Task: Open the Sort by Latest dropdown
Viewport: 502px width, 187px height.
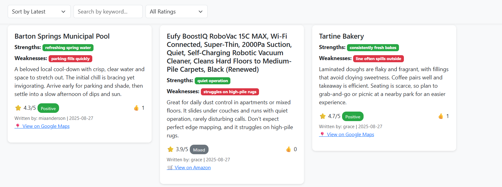Action: tap(39, 12)
